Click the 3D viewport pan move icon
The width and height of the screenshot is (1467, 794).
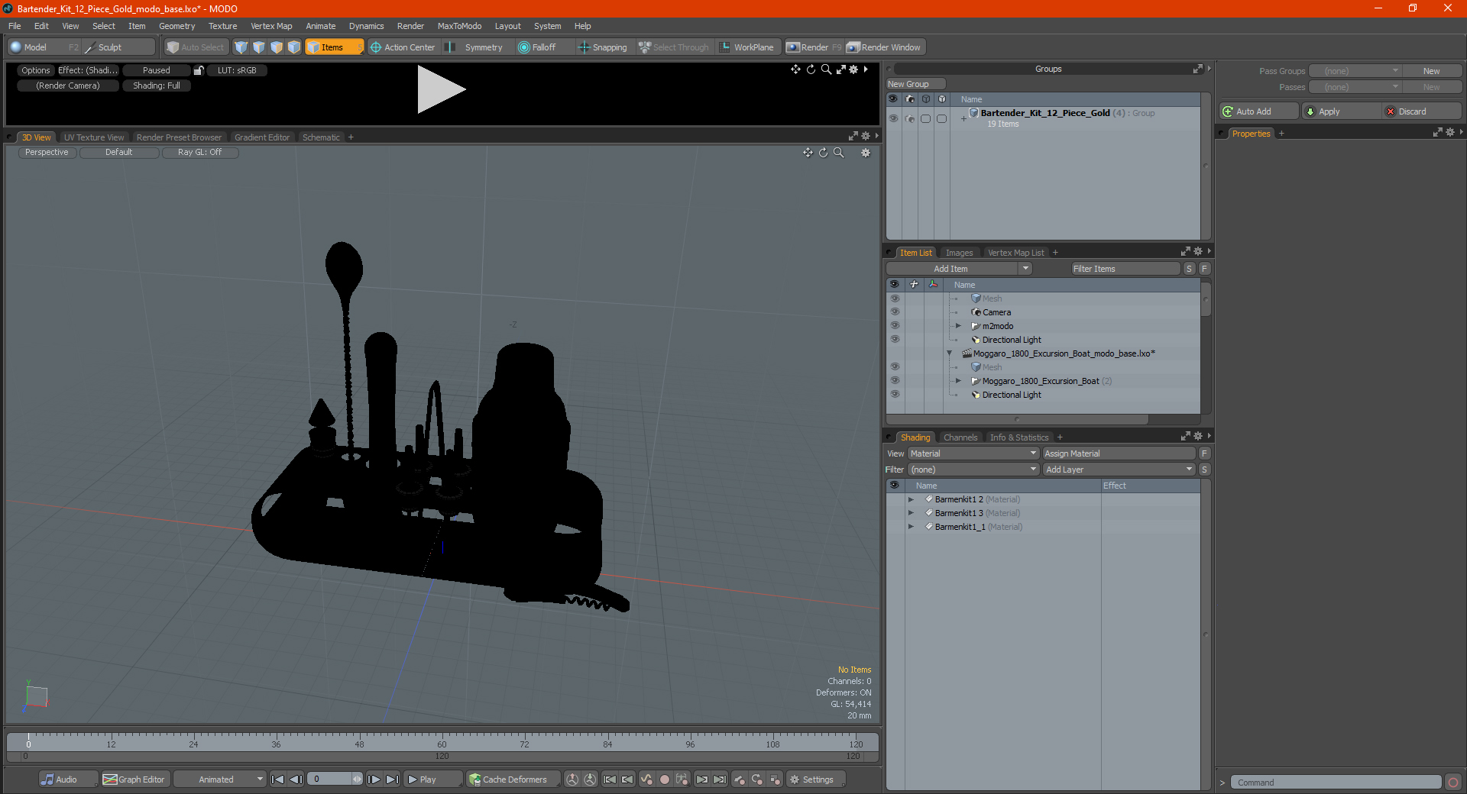pyautogui.click(x=808, y=153)
